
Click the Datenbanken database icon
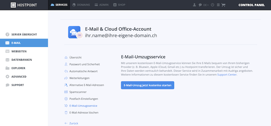tap(7, 60)
